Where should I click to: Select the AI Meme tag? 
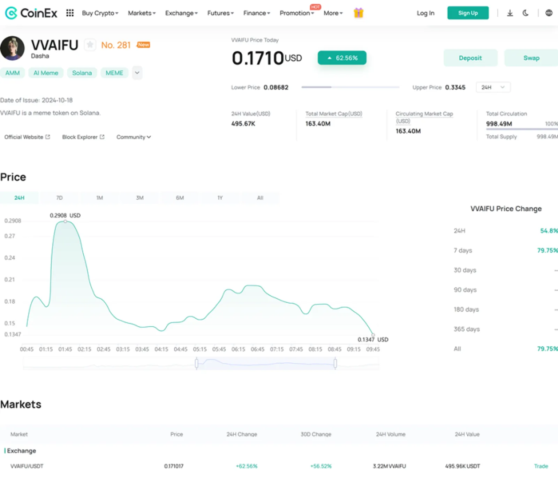coord(46,73)
